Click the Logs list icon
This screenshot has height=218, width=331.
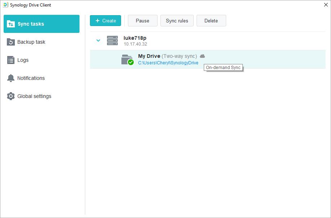(x=10, y=60)
